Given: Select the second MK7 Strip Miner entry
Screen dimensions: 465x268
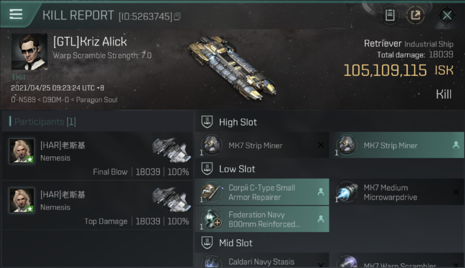Looking at the screenshot, I should click(397, 145).
